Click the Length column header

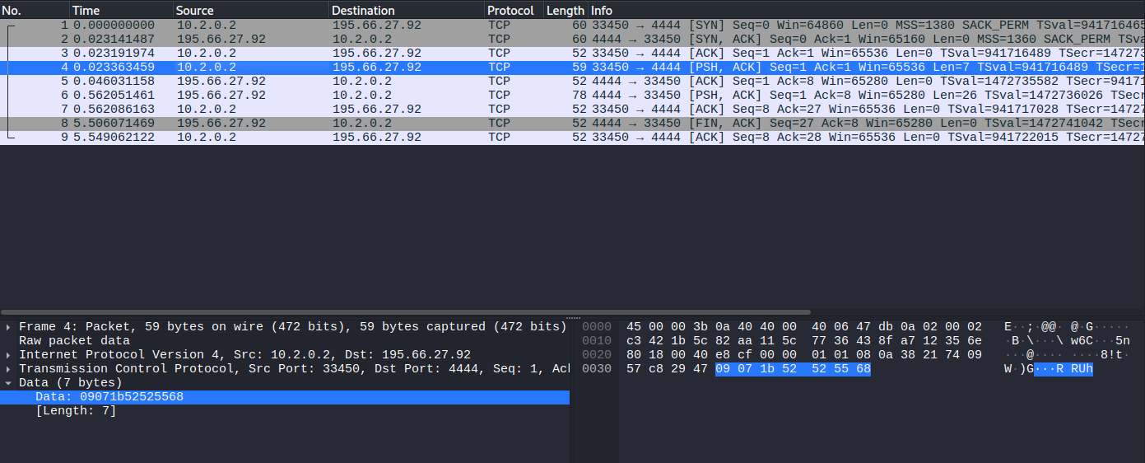click(x=565, y=11)
